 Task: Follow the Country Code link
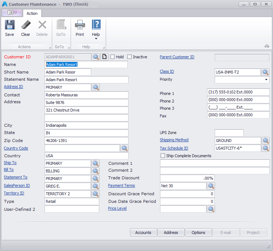(16, 148)
